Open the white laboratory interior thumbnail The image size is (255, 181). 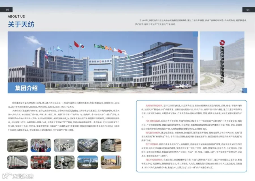(64, 145)
